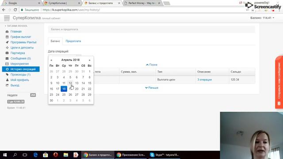The image size is (283, 159).
Task: Open Цели и депозиты link
Action: (x=22, y=48)
